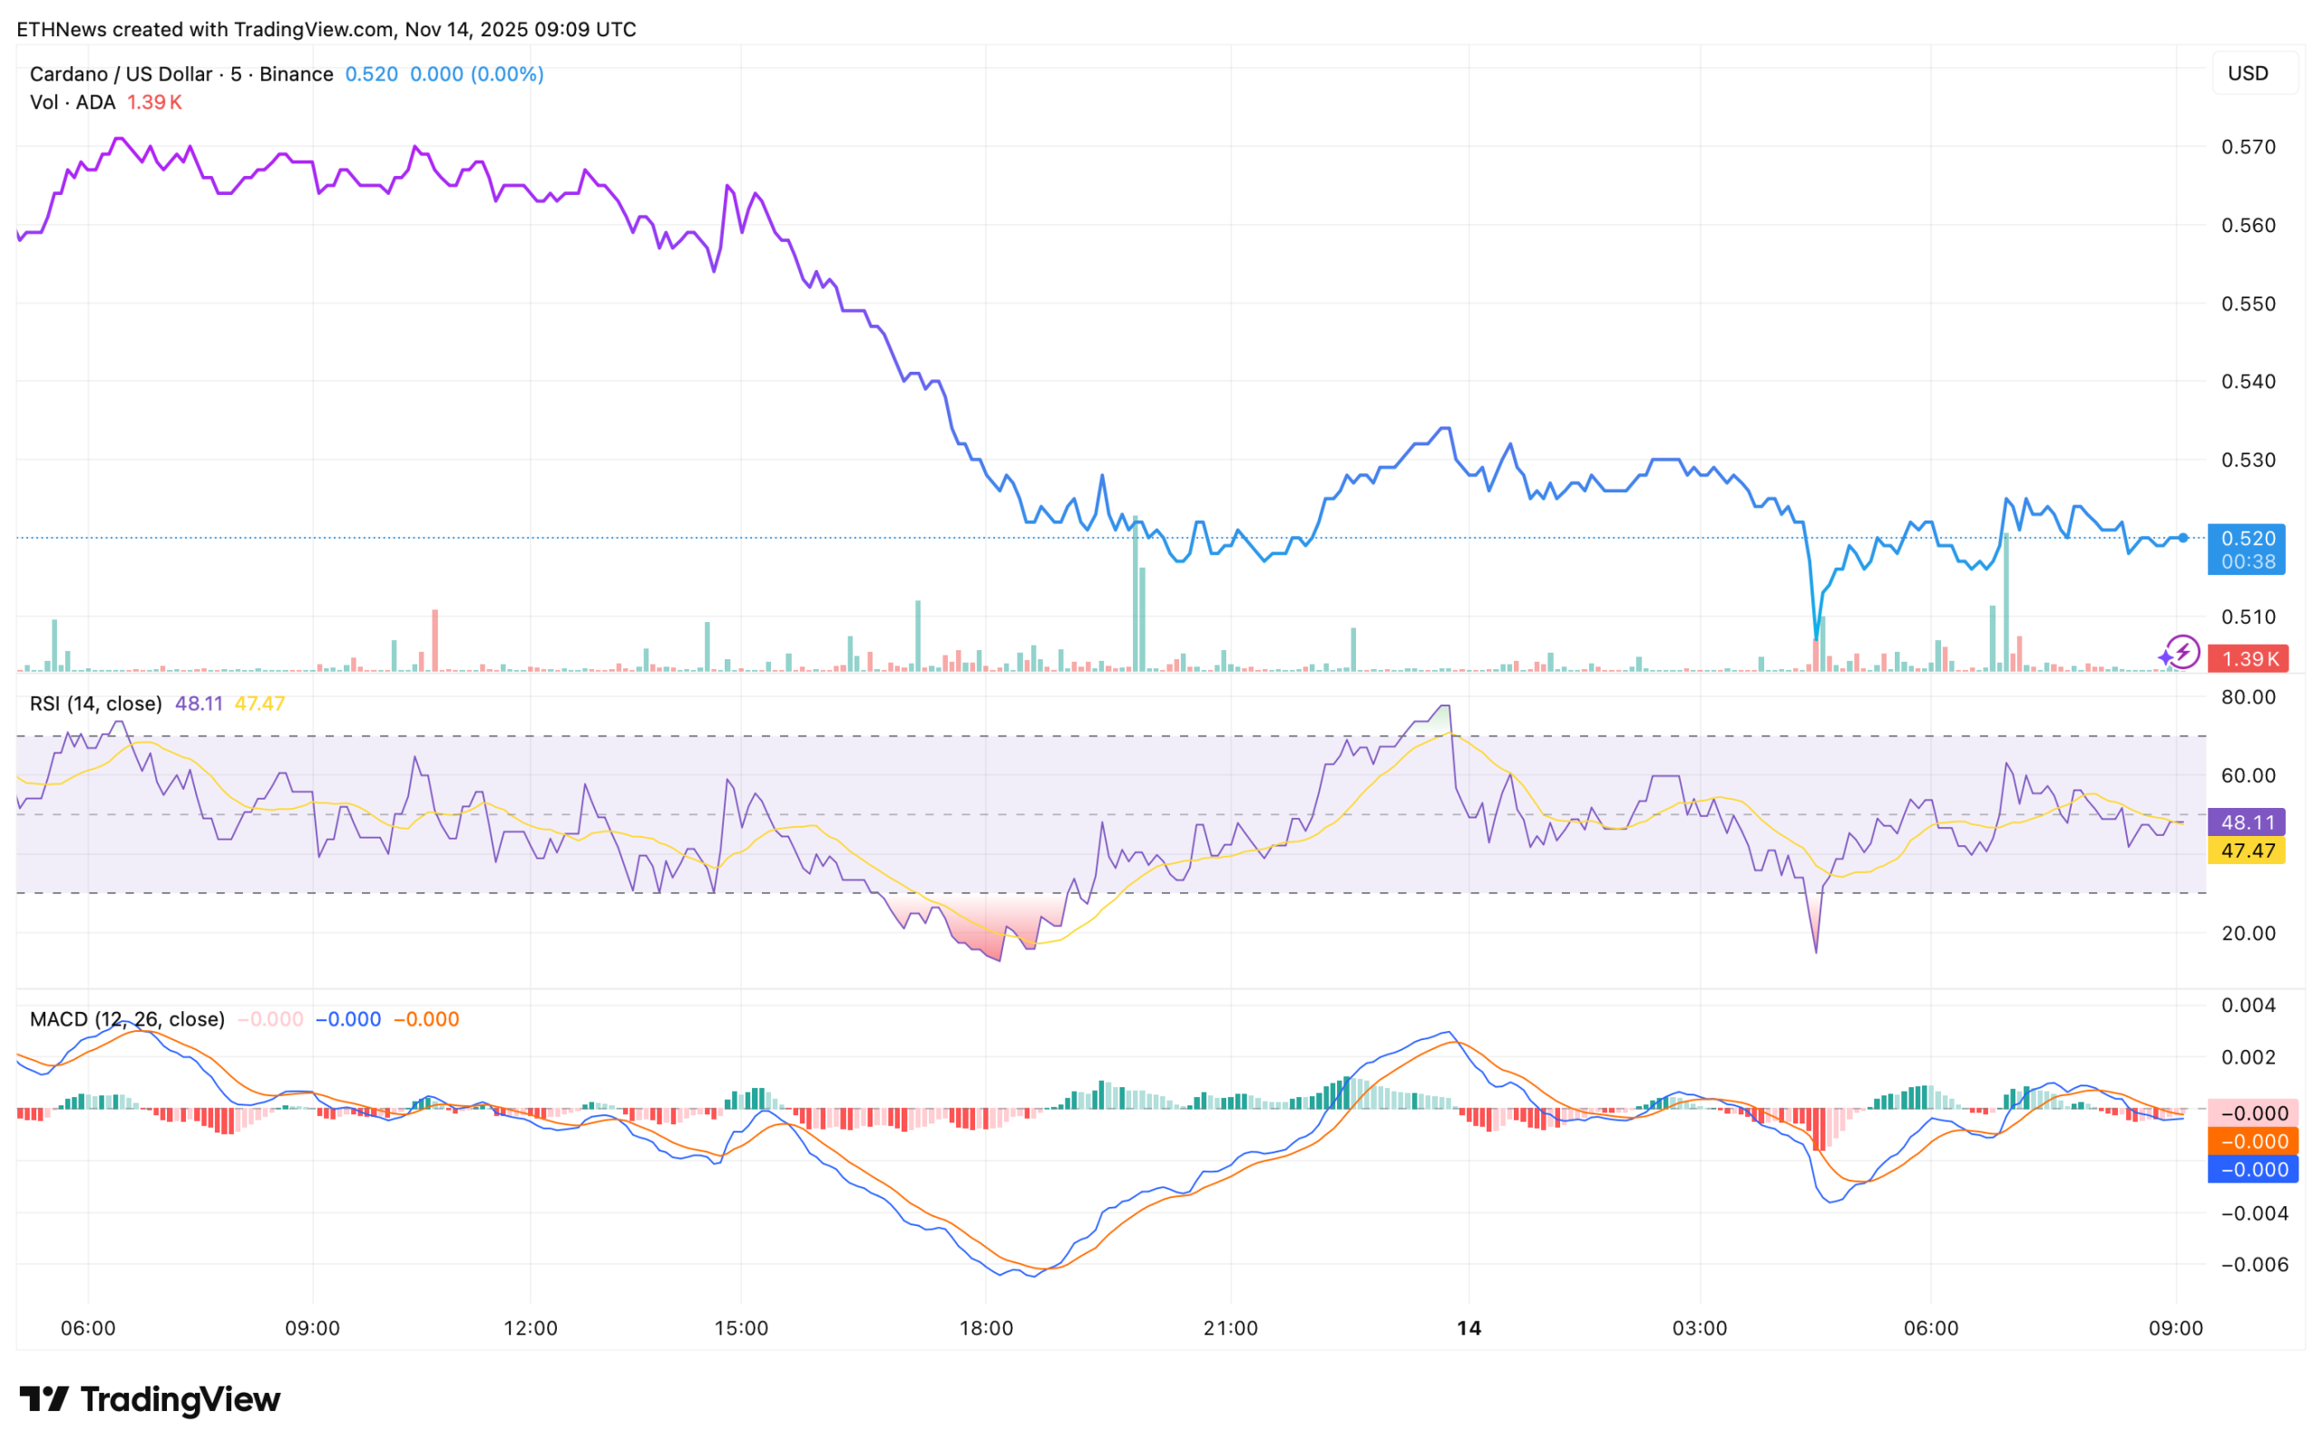
Task: Select the MACD (12, 26, close) indicator title
Action: 126,1018
